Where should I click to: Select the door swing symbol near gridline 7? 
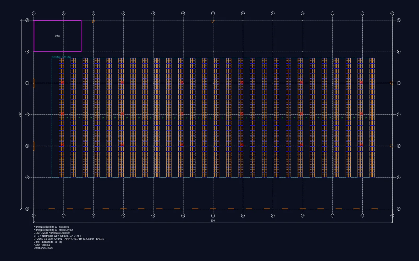(213, 21)
